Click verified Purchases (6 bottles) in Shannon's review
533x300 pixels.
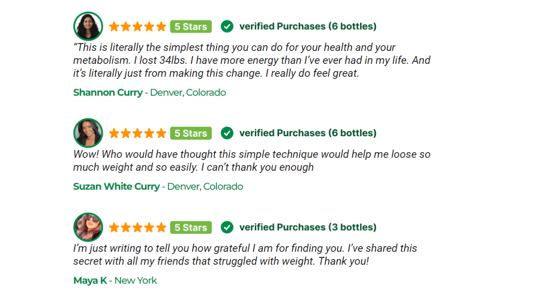coord(308,26)
